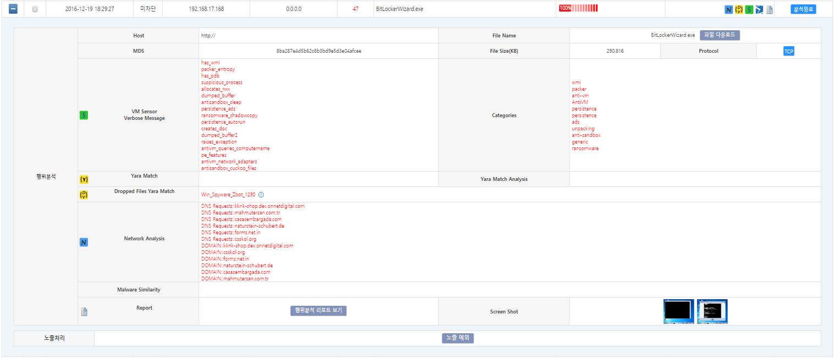Click the 미차단 status cell
834x358 pixels.
[x=148, y=9]
